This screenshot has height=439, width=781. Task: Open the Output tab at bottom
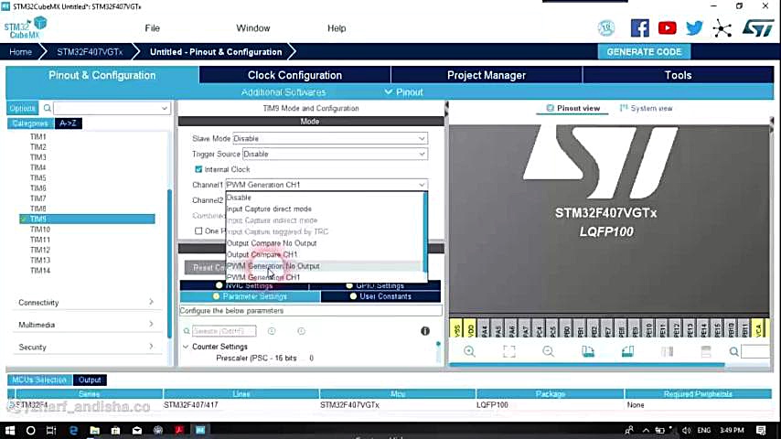click(90, 380)
